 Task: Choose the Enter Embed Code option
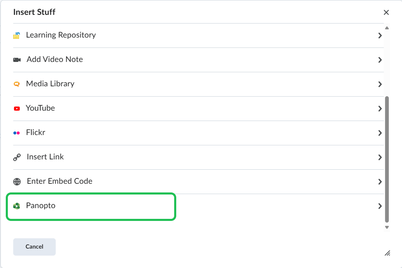click(x=59, y=181)
